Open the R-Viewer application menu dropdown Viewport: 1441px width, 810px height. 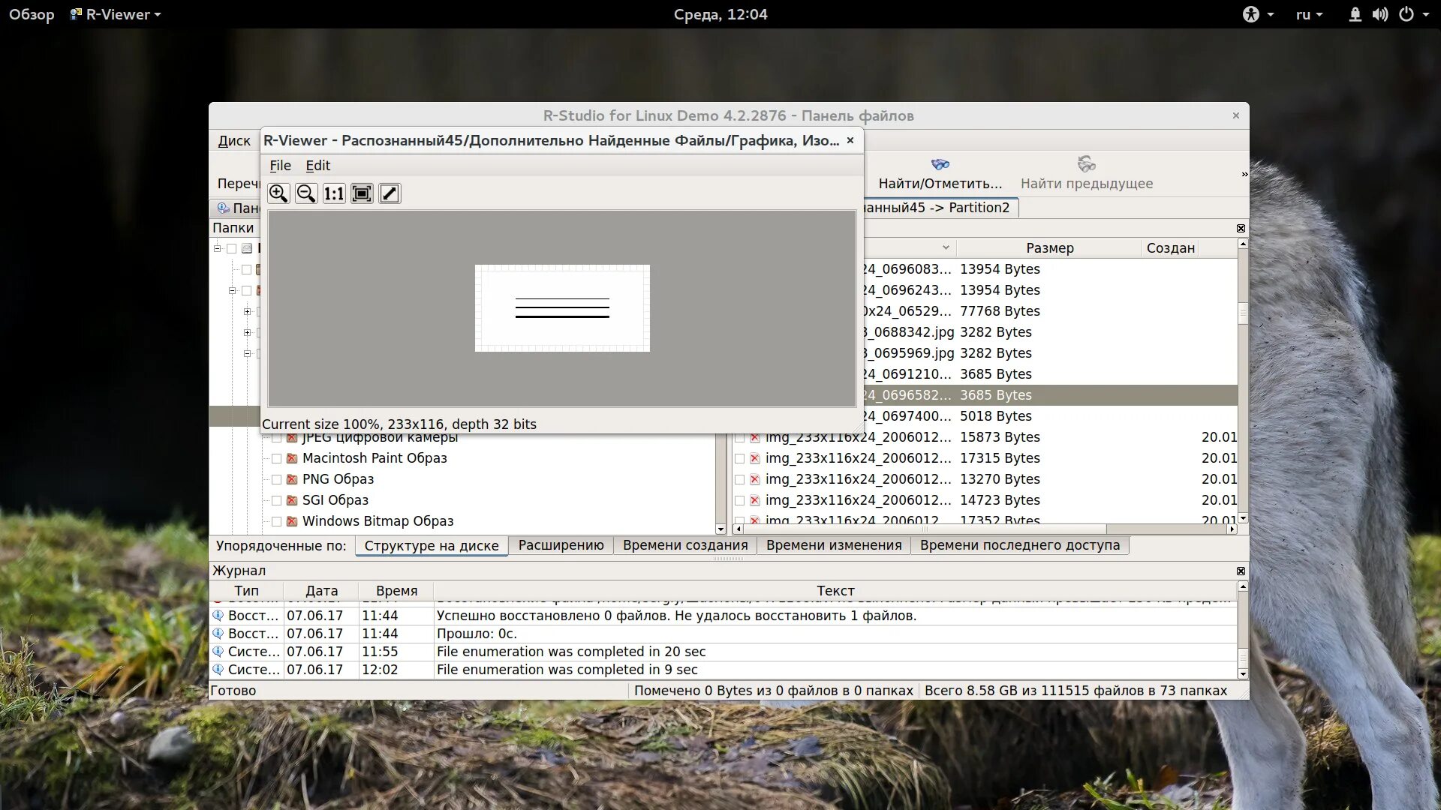click(116, 14)
